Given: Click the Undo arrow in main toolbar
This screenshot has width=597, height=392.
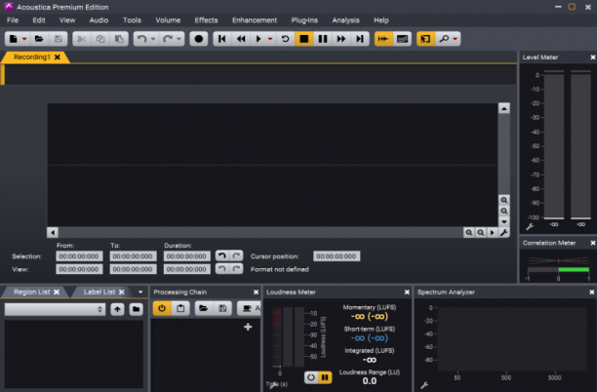Looking at the screenshot, I should (141, 39).
